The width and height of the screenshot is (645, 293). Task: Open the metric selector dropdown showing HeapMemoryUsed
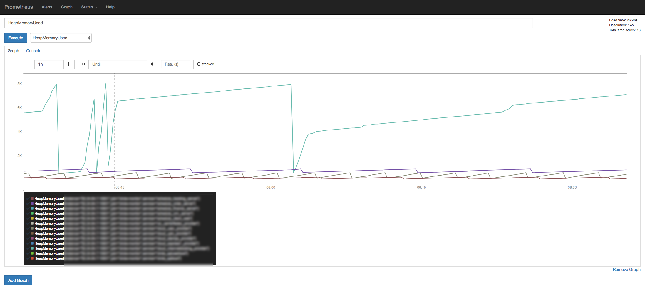pos(61,38)
